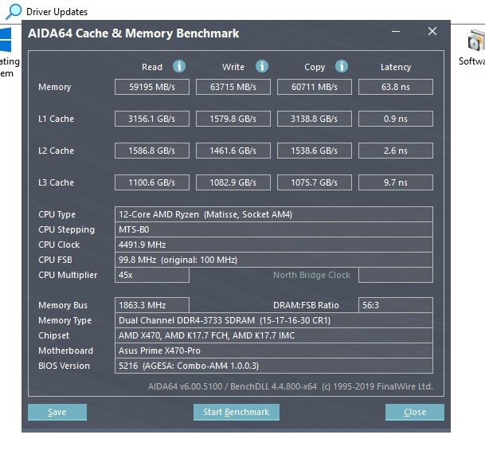Click Memory Type Dual Channel DDR4-3733 field

point(274,320)
